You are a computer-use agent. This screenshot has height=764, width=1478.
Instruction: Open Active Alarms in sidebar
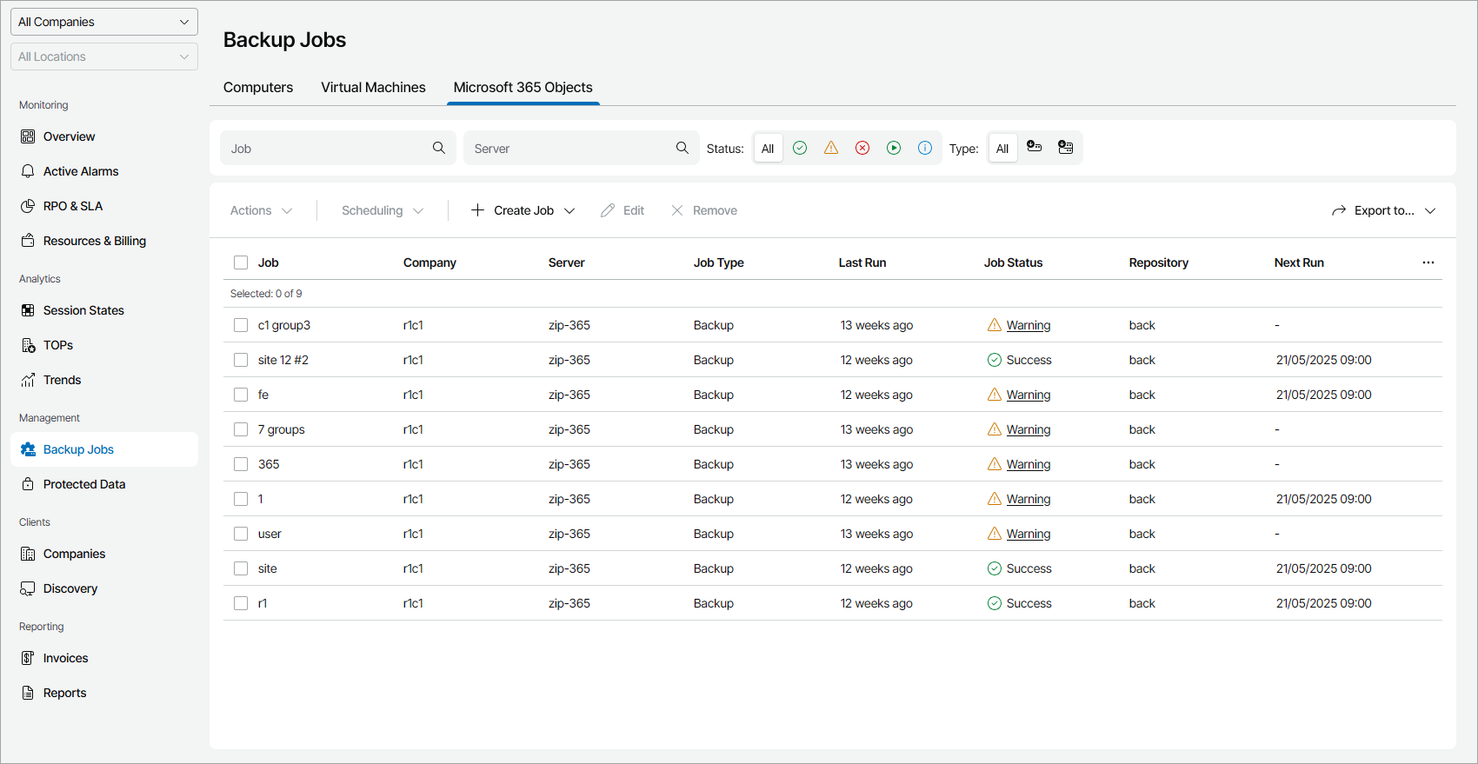pos(81,171)
